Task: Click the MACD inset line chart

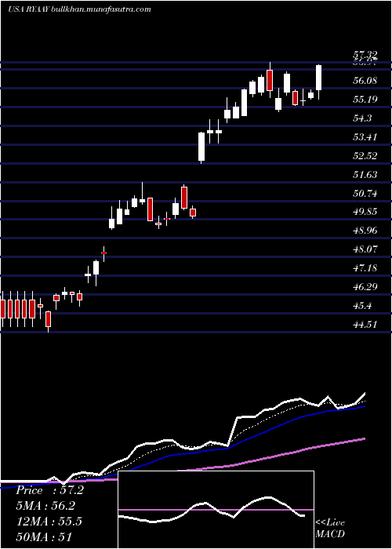Action: 216,510
